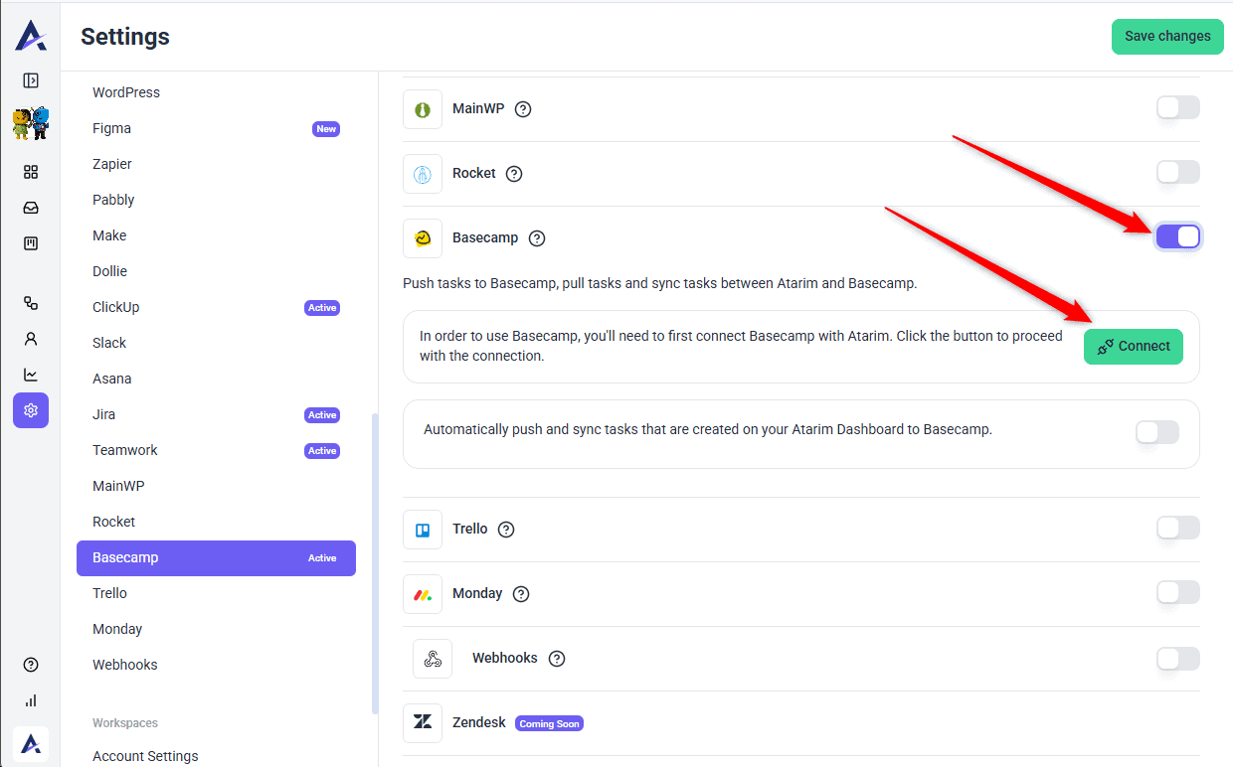The width and height of the screenshot is (1233, 767).
Task: Toggle the sidebar collapse panel icon
Action: point(31,80)
